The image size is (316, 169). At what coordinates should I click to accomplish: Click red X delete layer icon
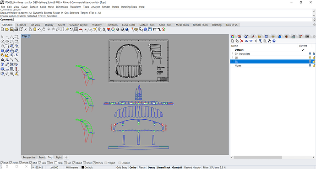point(242,41)
